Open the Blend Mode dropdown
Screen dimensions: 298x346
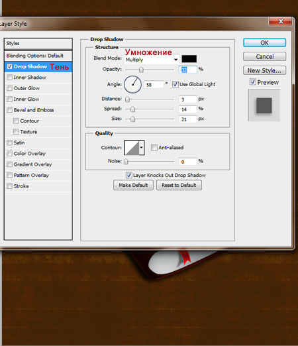click(x=152, y=60)
